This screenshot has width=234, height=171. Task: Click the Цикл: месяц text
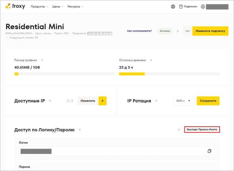[x=43, y=33]
